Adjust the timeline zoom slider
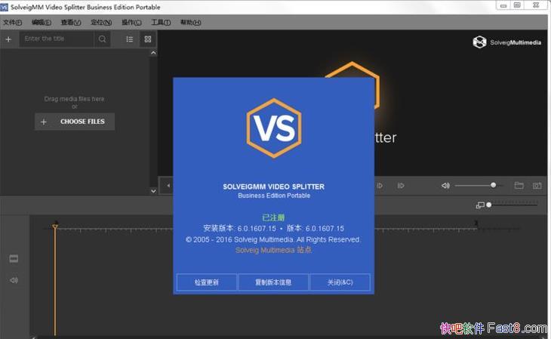Screen dimensions: 551x339 click(x=489, y=205)
